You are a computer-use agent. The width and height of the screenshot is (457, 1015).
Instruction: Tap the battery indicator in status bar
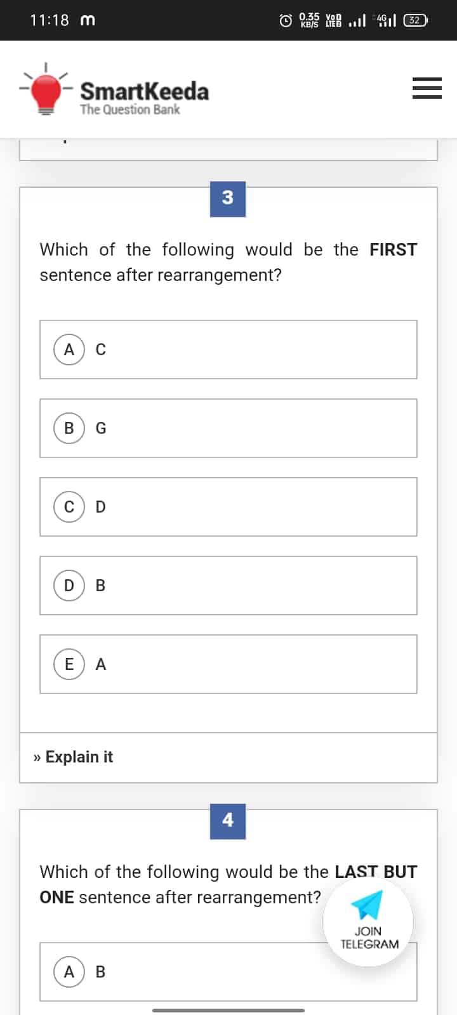[415, 20]
